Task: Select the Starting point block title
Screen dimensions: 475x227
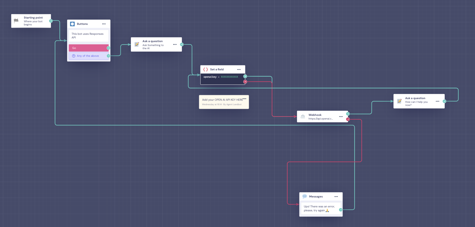Action: (33, 18)
